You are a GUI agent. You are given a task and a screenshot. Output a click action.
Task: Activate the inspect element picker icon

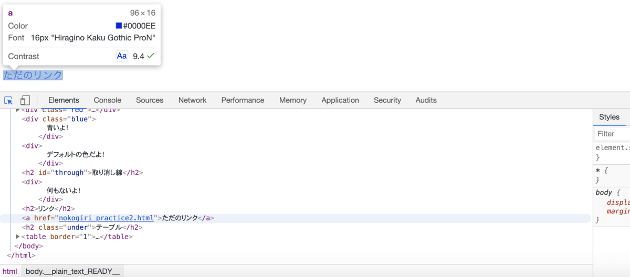(x=8, y=100)
